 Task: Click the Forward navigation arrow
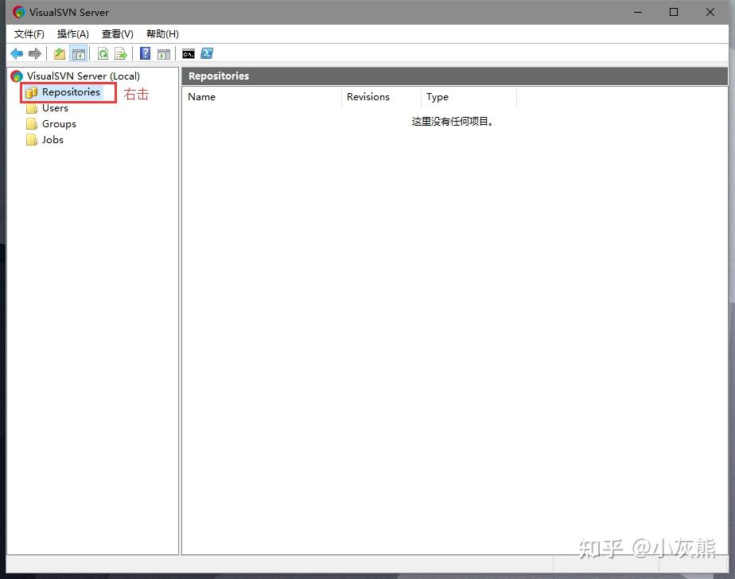(x=35, y=53)
